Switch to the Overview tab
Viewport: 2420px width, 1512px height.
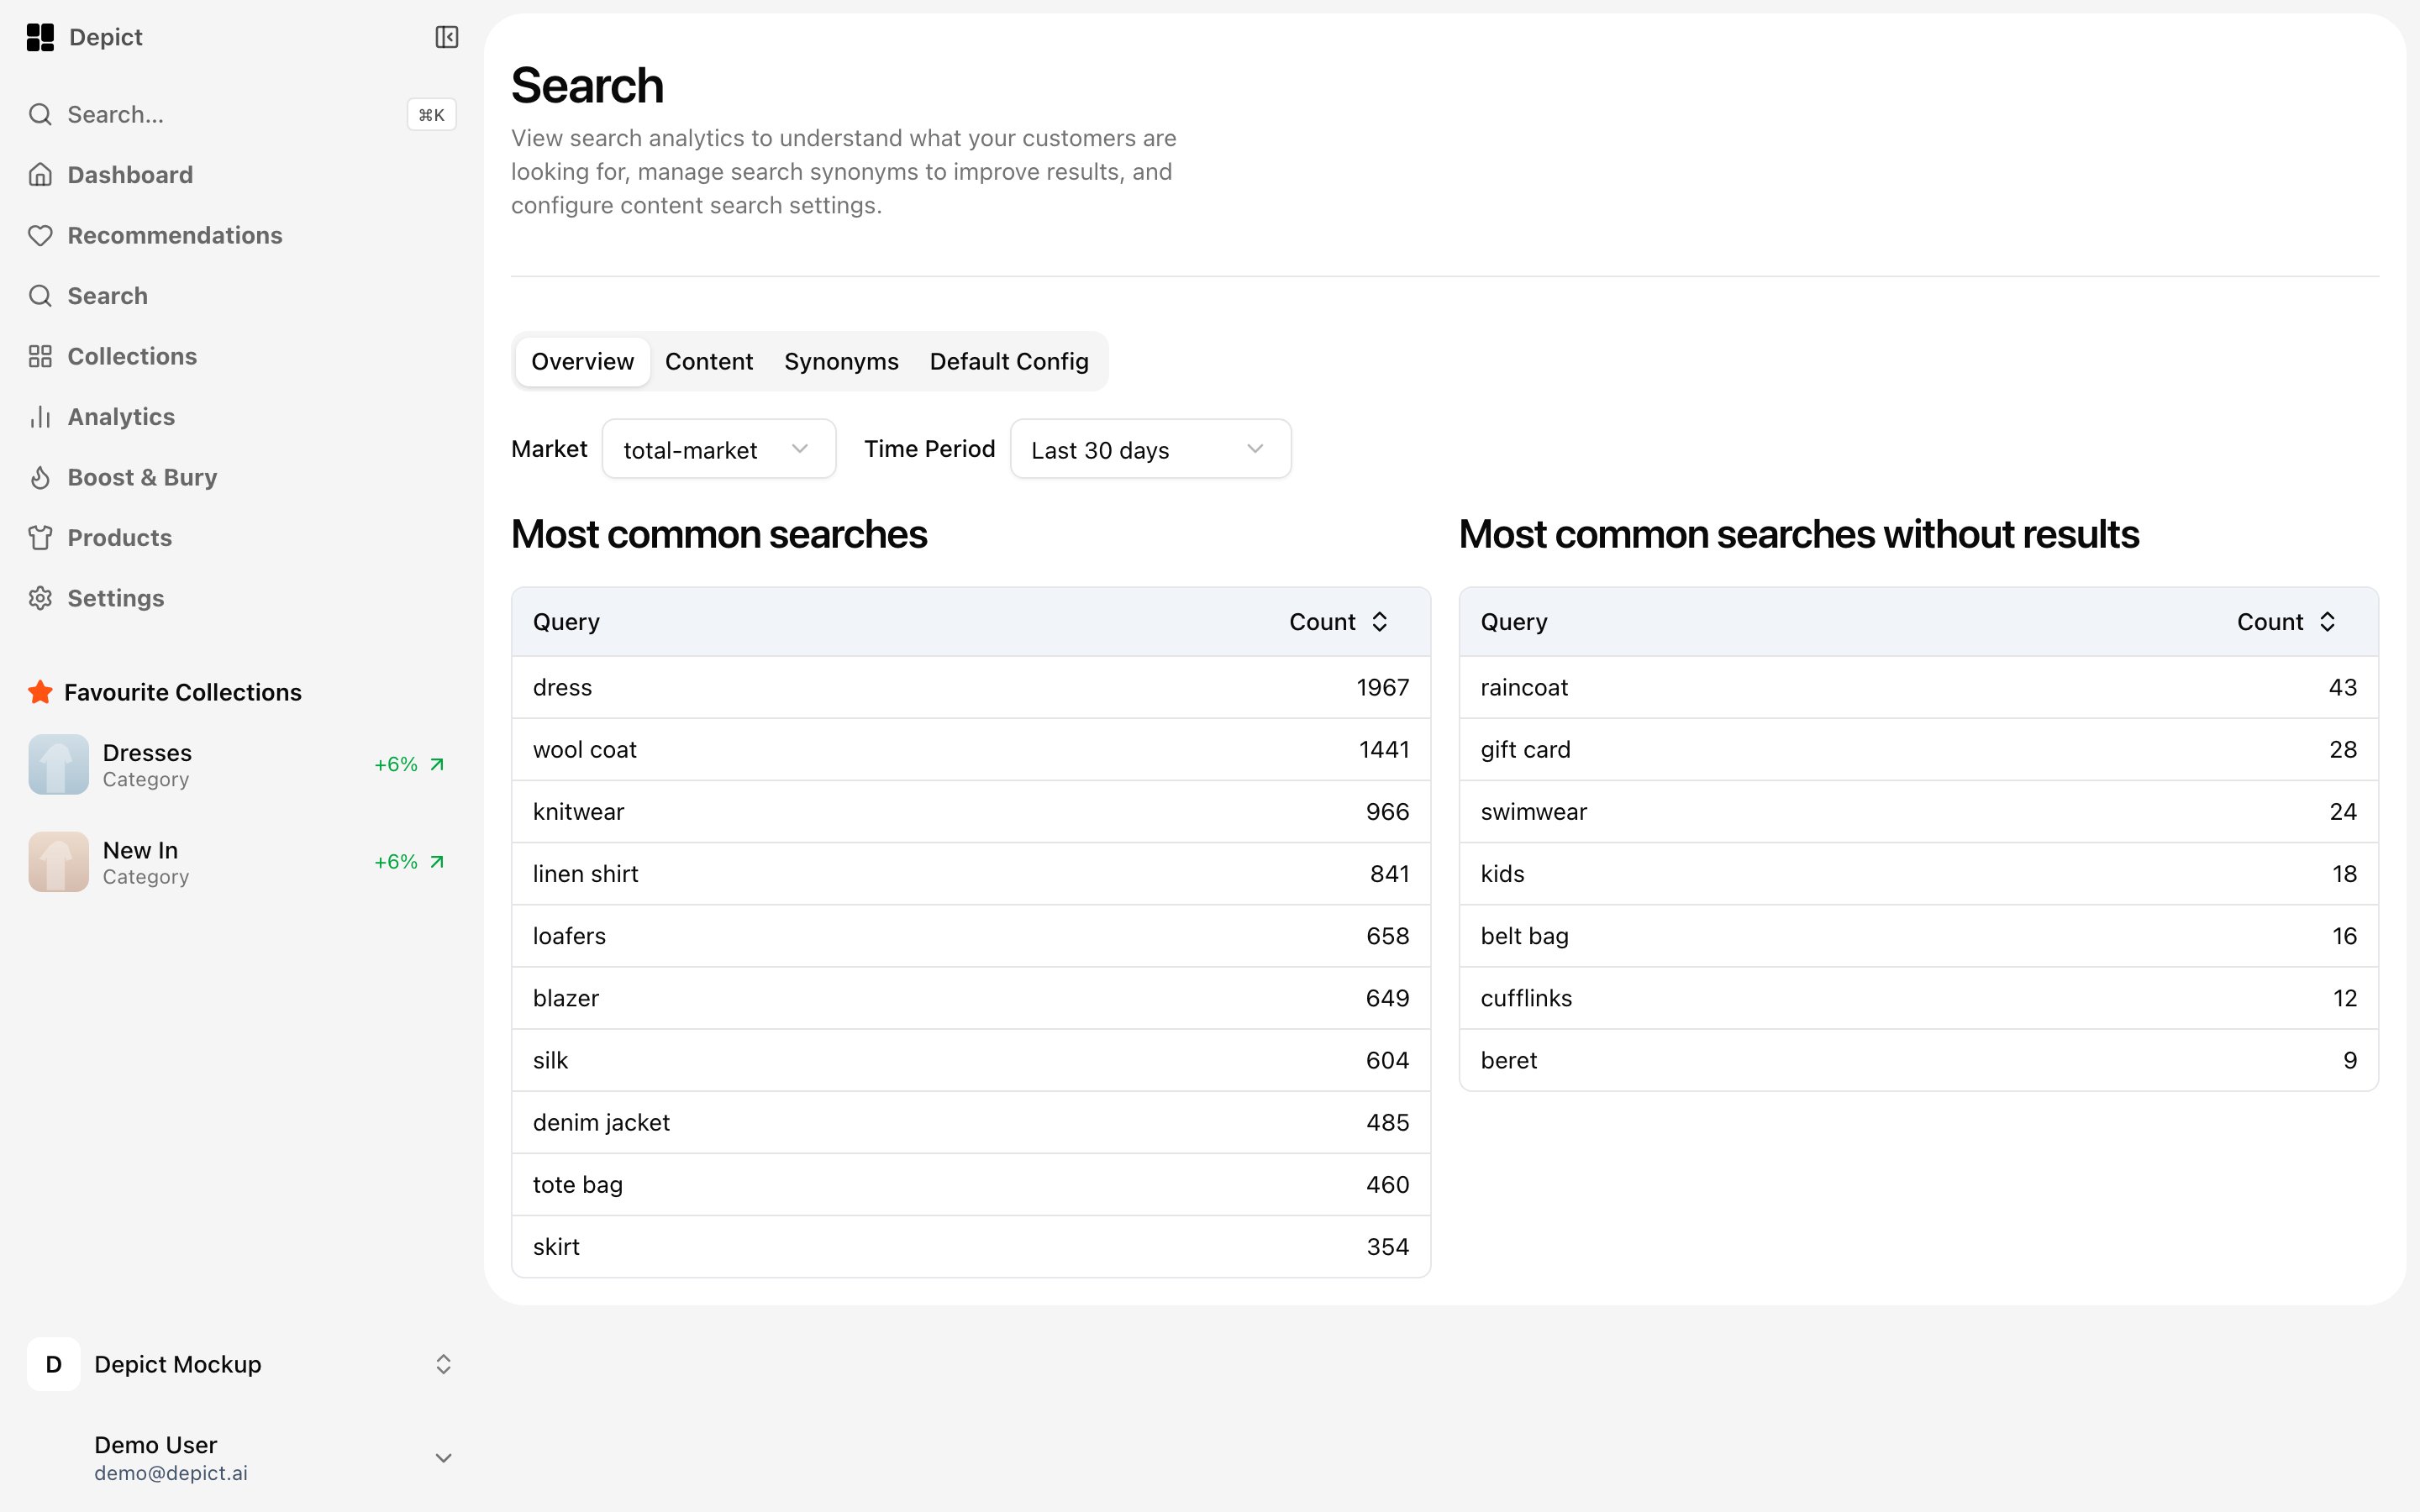coord(582,361)
